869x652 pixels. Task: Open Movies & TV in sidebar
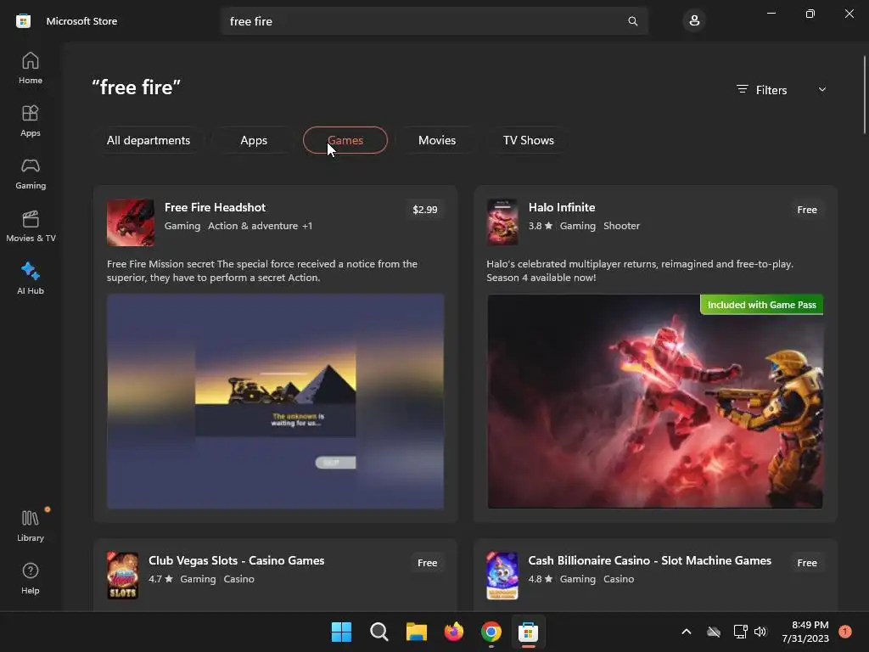(31, 226)
